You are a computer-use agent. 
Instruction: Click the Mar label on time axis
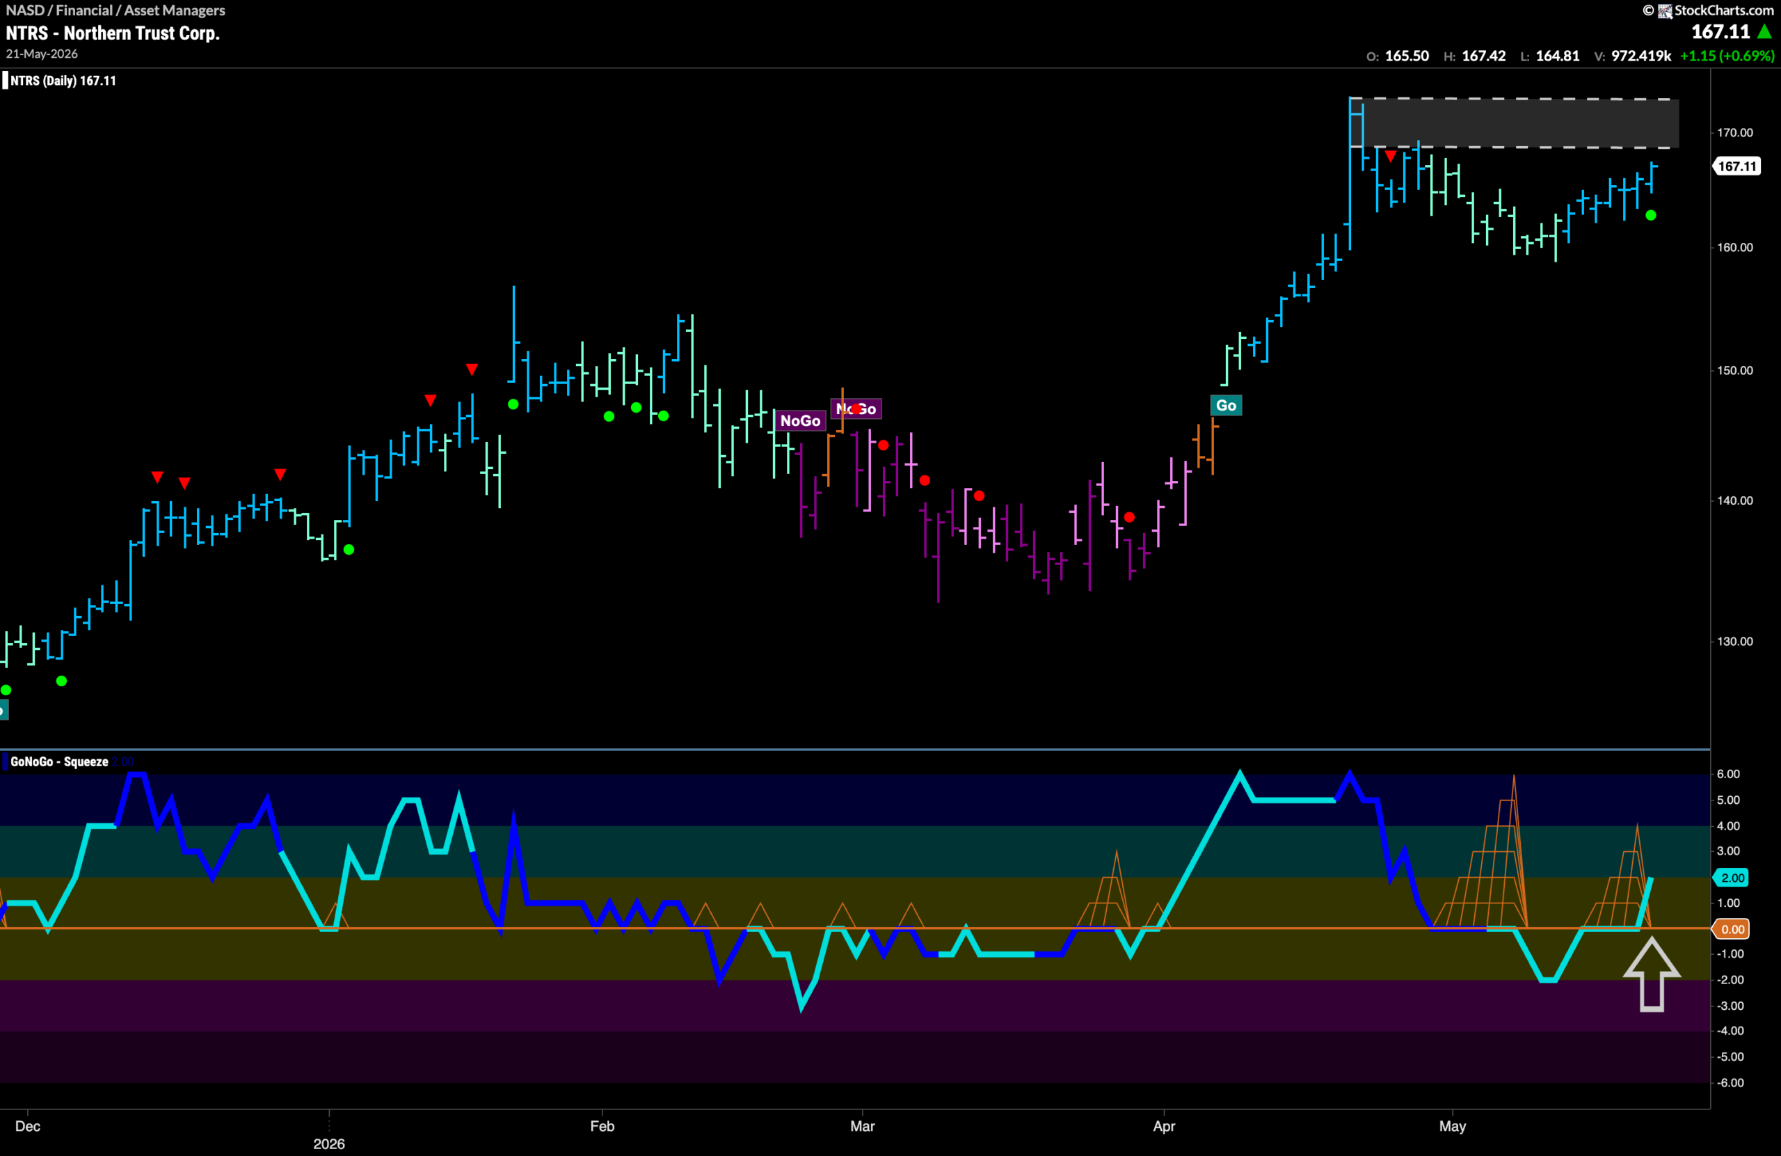(863, 1126)
